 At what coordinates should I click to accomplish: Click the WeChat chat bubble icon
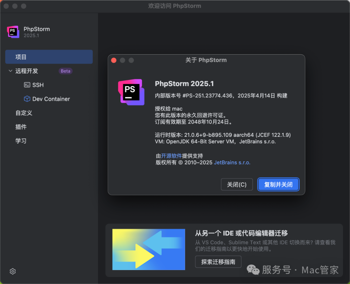coord(253,269)
